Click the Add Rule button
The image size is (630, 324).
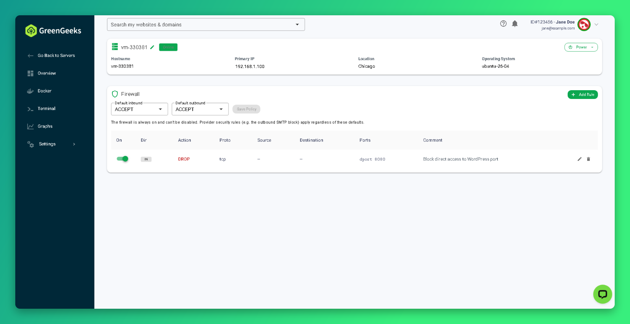(x=583, y=94)
